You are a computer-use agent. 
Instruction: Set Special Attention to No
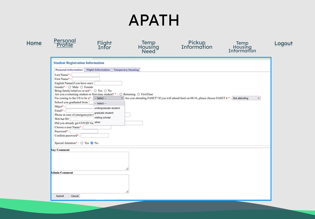point(92,143)
